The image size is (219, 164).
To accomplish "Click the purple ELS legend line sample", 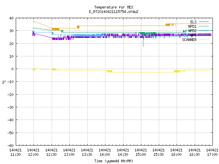I will [204, 22].
